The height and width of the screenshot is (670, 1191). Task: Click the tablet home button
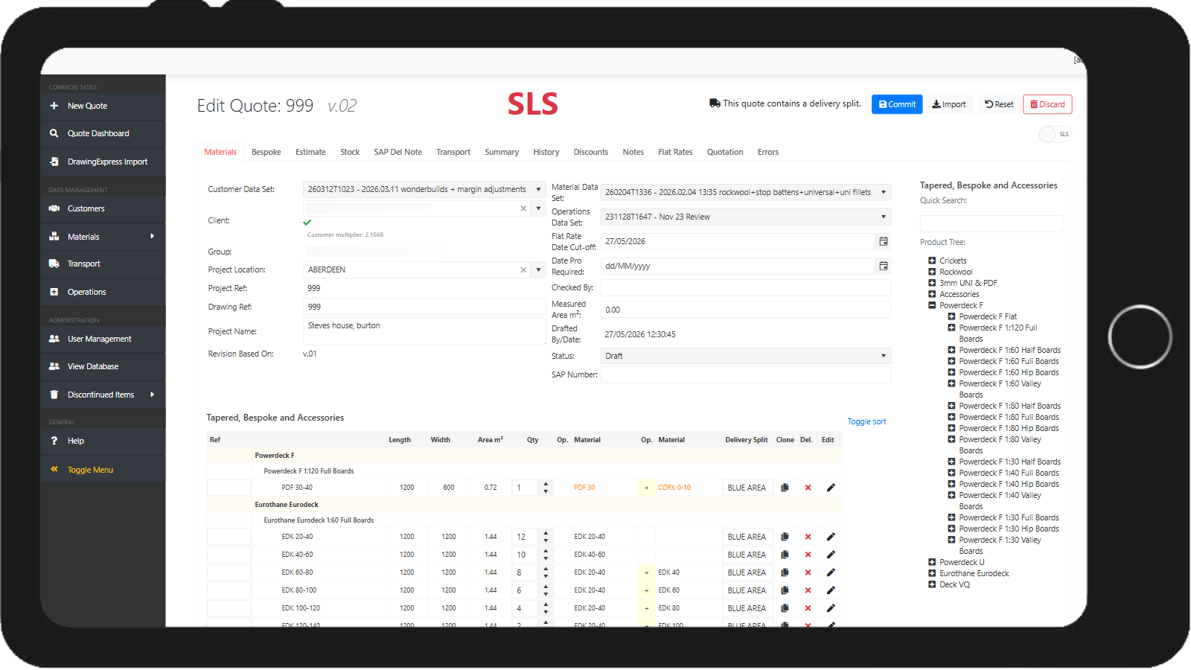[x=1140, y=336]
